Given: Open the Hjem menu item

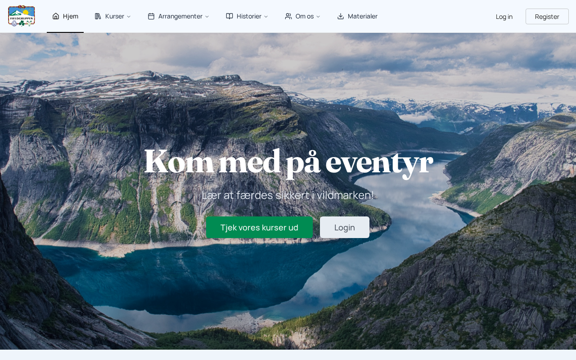Looking at the screenshot, I should click(x=65, y=16).
